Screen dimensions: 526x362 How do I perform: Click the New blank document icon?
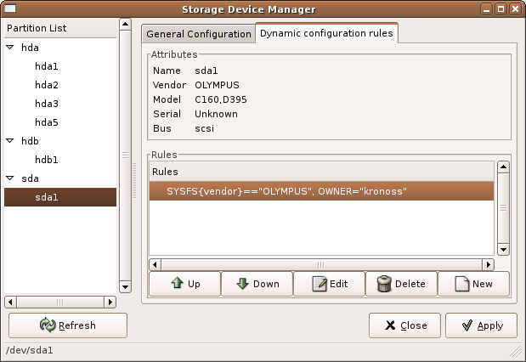(462, 284)
